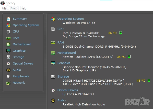Open the RAM heading link in summary
This screenshot has height=109, width=153.
point(61,42)
